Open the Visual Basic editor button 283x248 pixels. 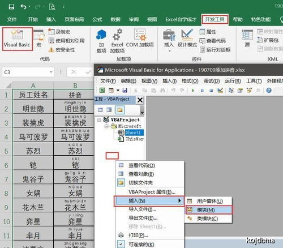pyautogui.click(x=17, y=39)
